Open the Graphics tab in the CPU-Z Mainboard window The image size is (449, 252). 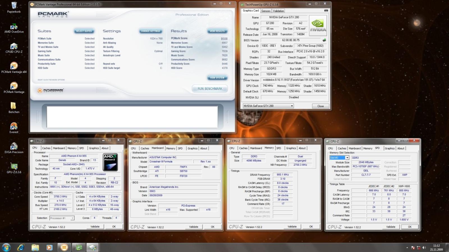point(193,149)
